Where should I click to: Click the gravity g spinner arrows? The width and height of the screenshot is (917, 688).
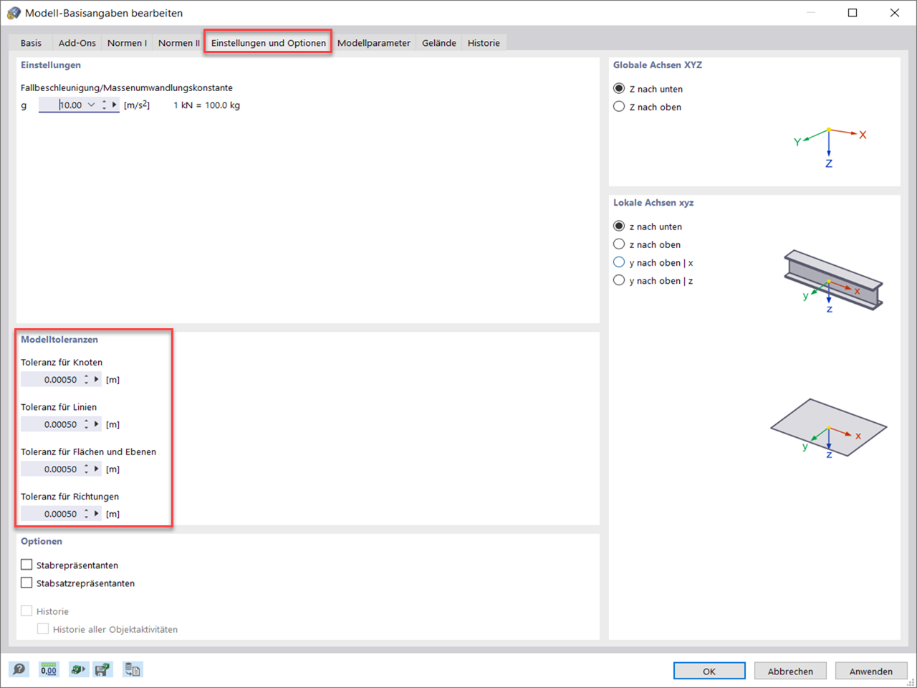(x=105, y=105)
